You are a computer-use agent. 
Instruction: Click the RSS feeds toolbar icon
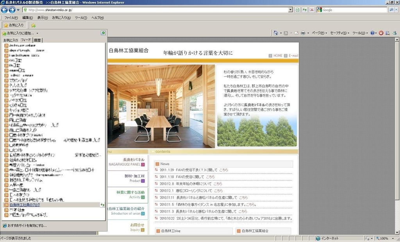click(286, 33)
